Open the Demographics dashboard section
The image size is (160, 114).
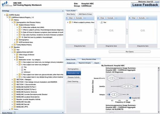point(74,69)
